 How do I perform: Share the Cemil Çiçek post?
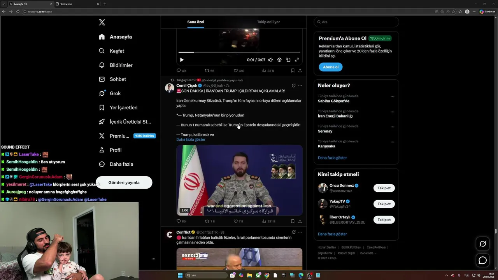point(300,221)
